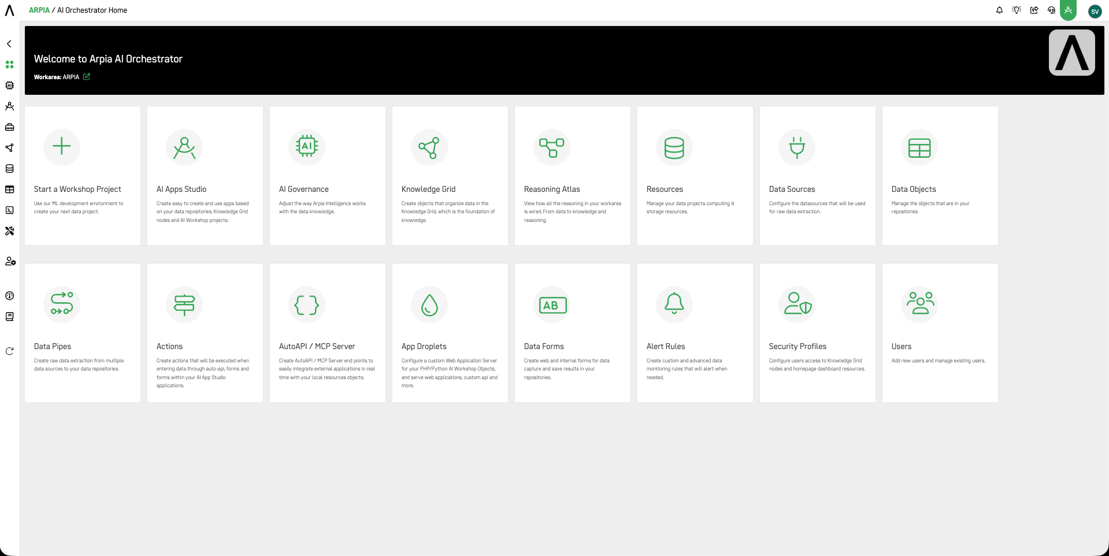Screen dimensions: 1109x556
Task: Click the Data Pipes route card icon
Action: pos(62,304)
